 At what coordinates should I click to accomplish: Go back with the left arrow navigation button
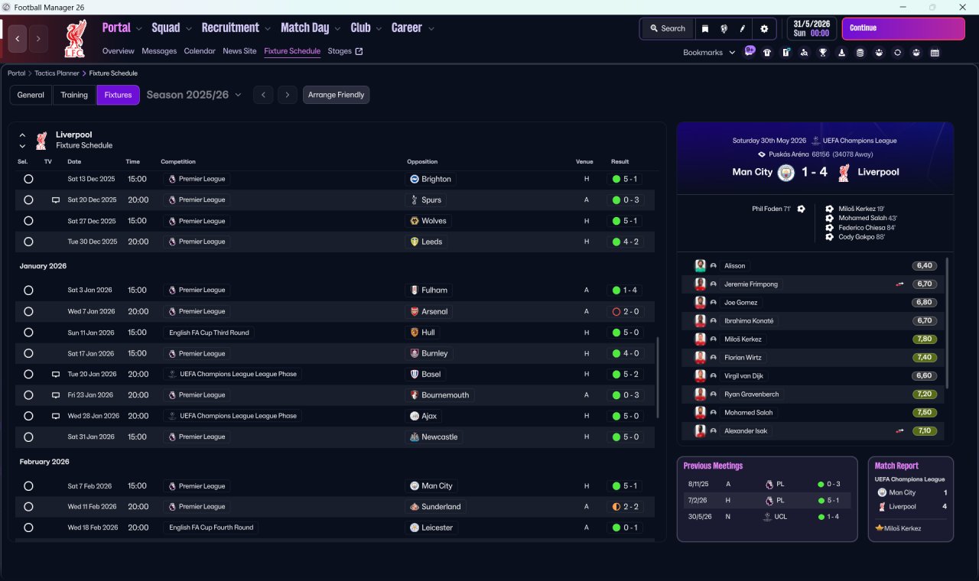click(18, 38)
